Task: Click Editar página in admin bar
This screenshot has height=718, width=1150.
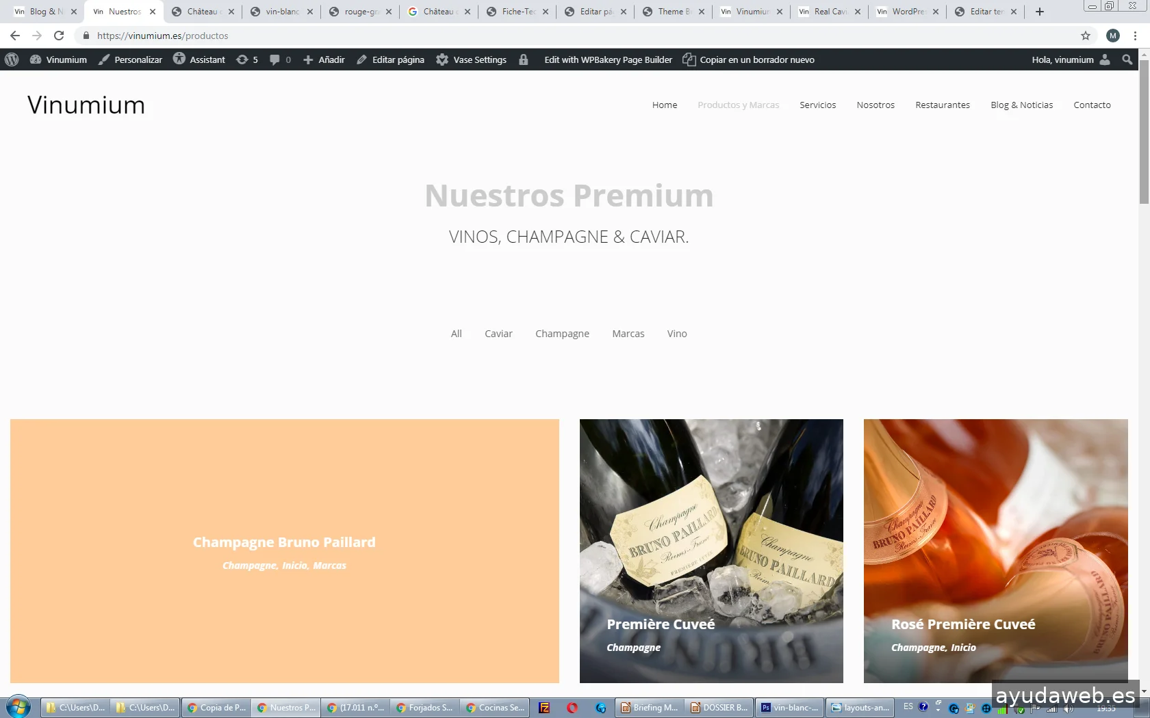Action: click(x=390, y=60)
